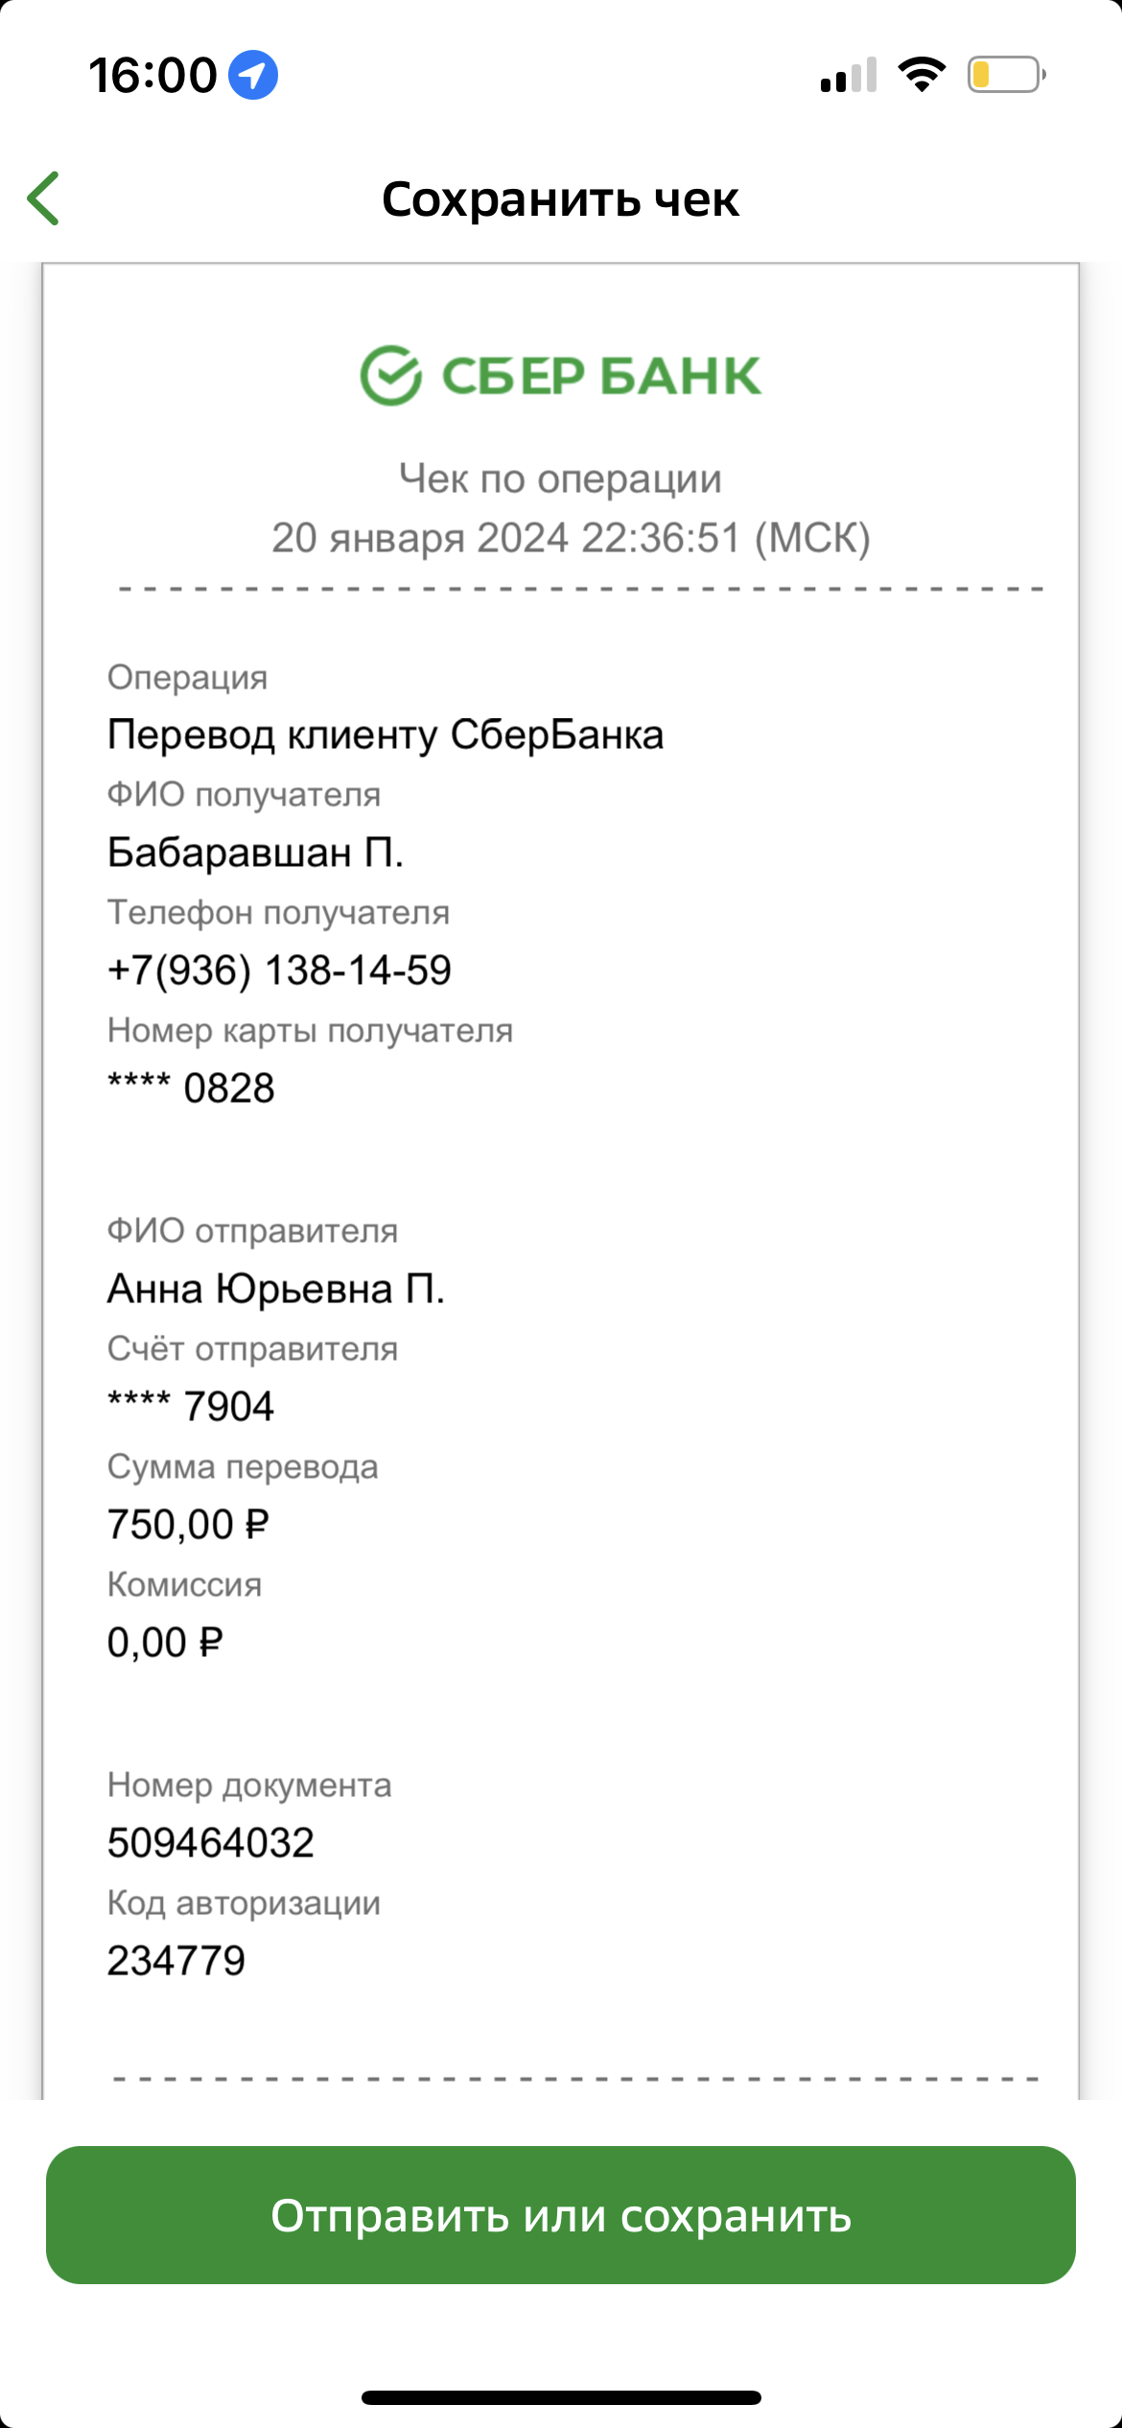This screenshot has width=1122, height=2428.
Task: Tap the recipient phone +7(936) 138-14-59
Action: coord(279,970)
